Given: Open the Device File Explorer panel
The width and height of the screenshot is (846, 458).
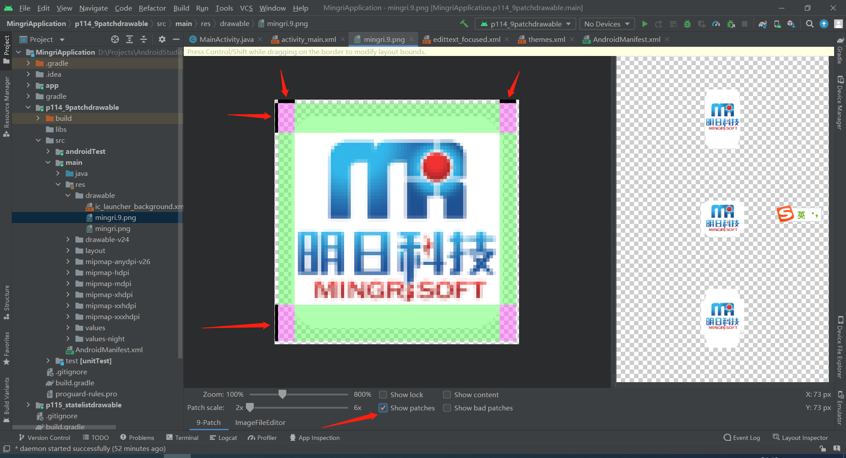Looking at the screenshot, I should point(840,347).
